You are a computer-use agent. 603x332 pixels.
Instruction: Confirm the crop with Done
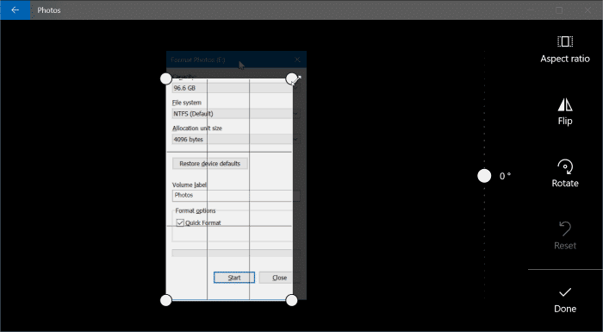[565, 300]
